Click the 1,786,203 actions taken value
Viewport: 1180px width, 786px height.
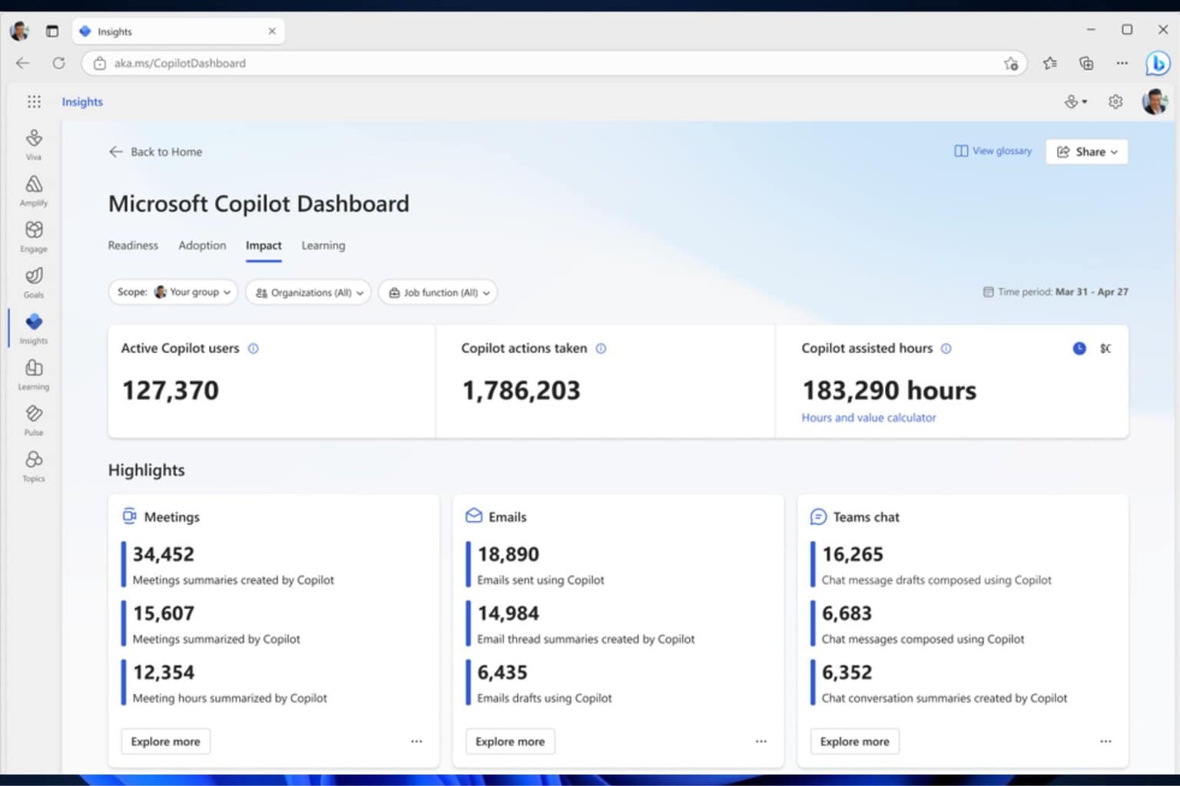(521, 391)
